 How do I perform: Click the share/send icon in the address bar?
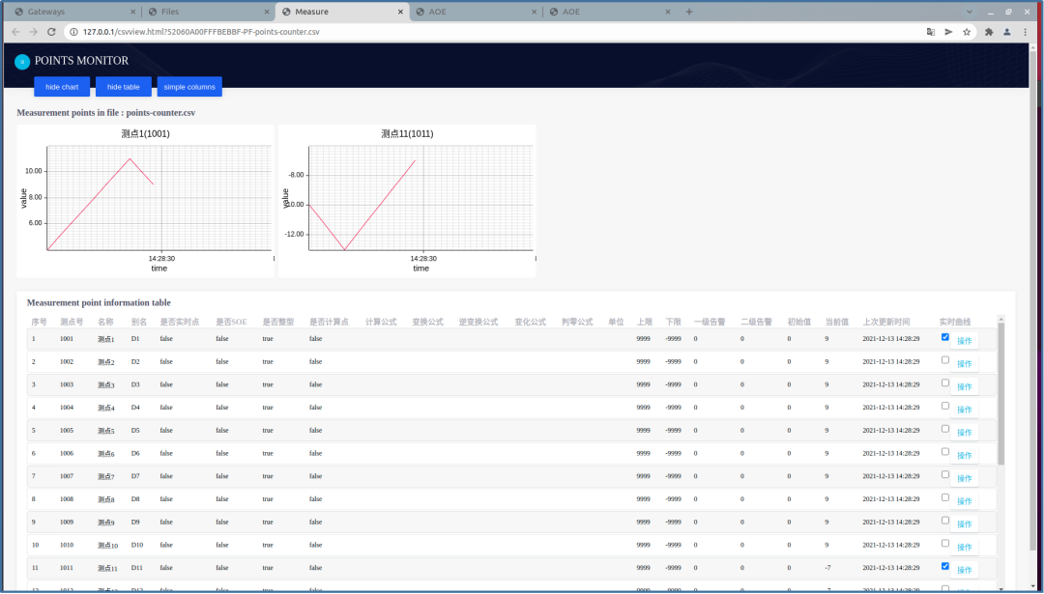pyautogui.click(x=949, y=32)
